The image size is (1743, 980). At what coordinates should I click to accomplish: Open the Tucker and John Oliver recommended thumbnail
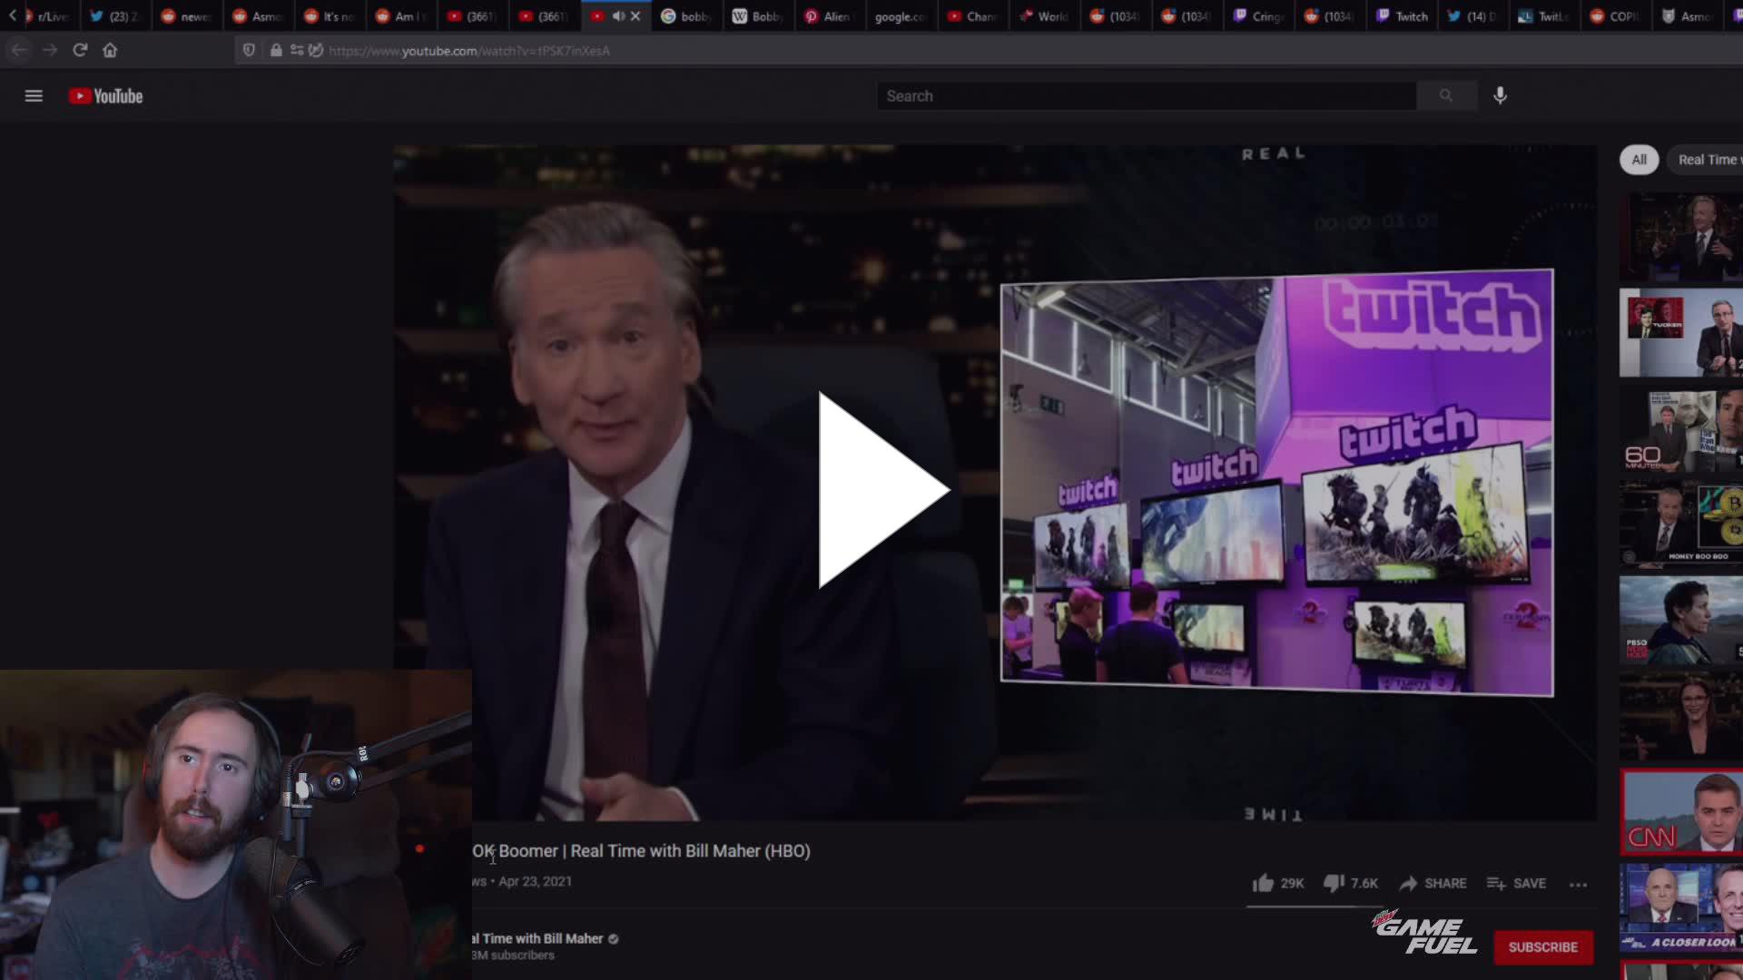point(1681,333)
